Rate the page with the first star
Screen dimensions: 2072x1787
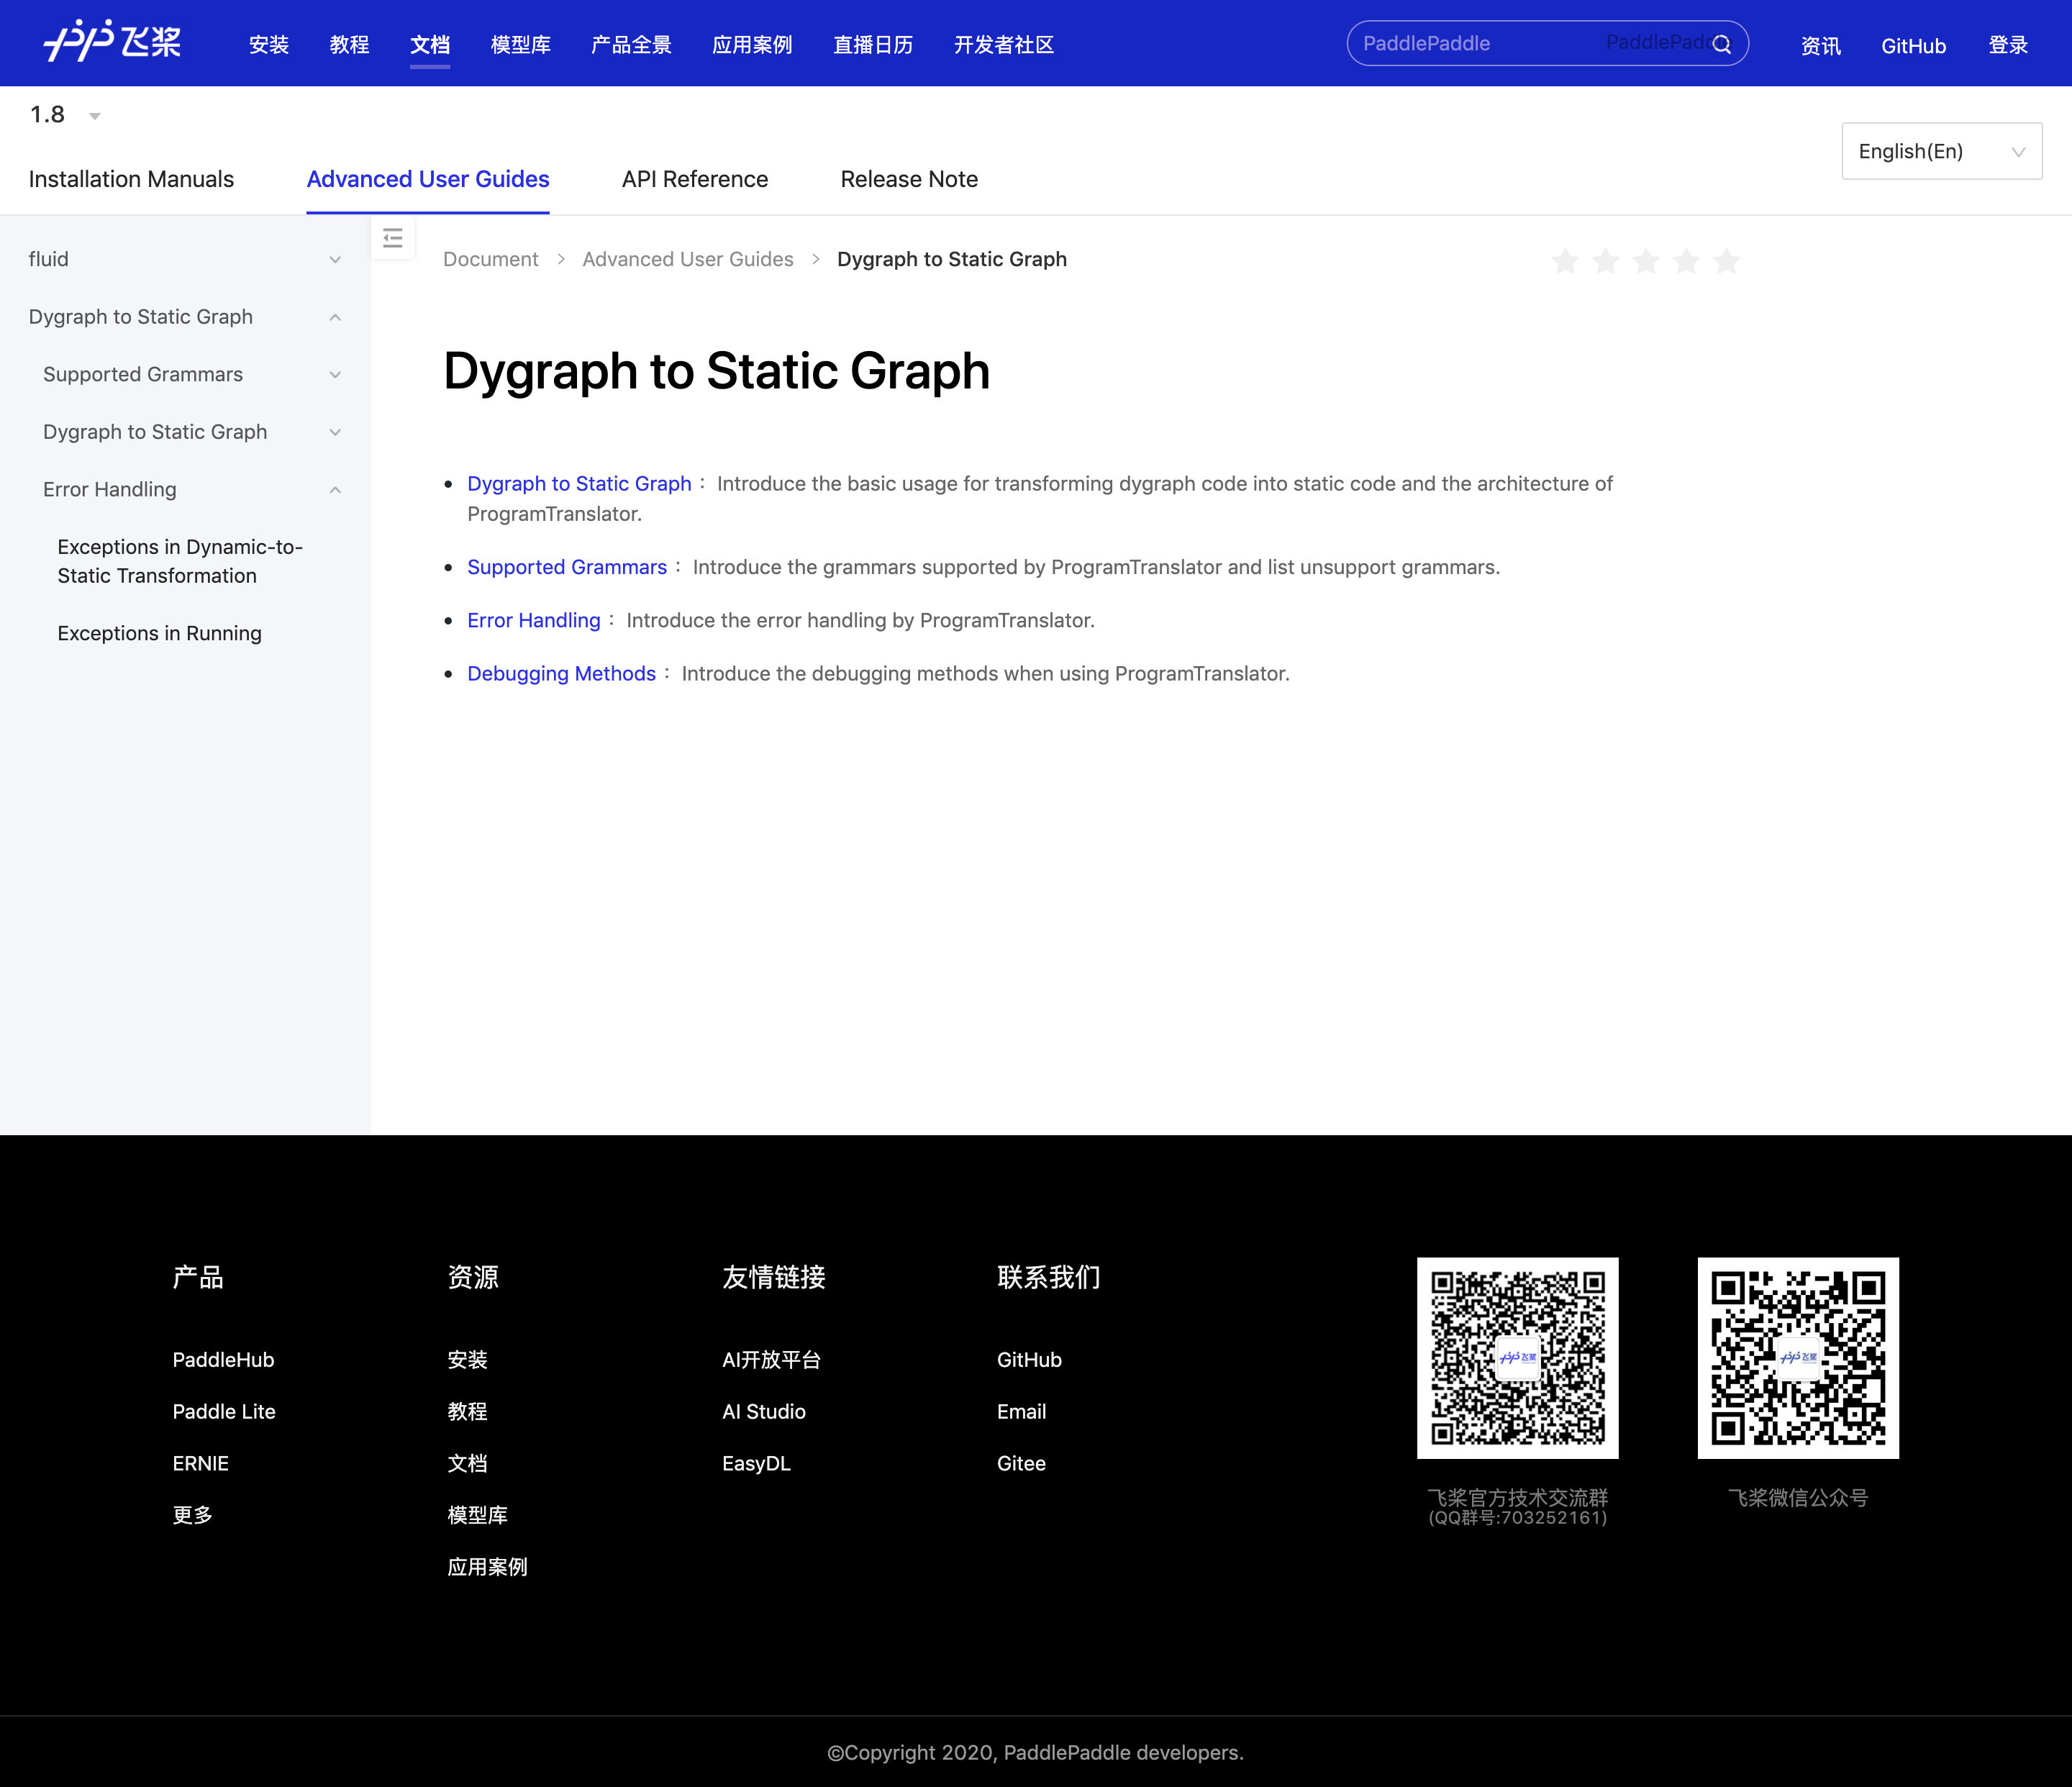(x=1565, y=262)
